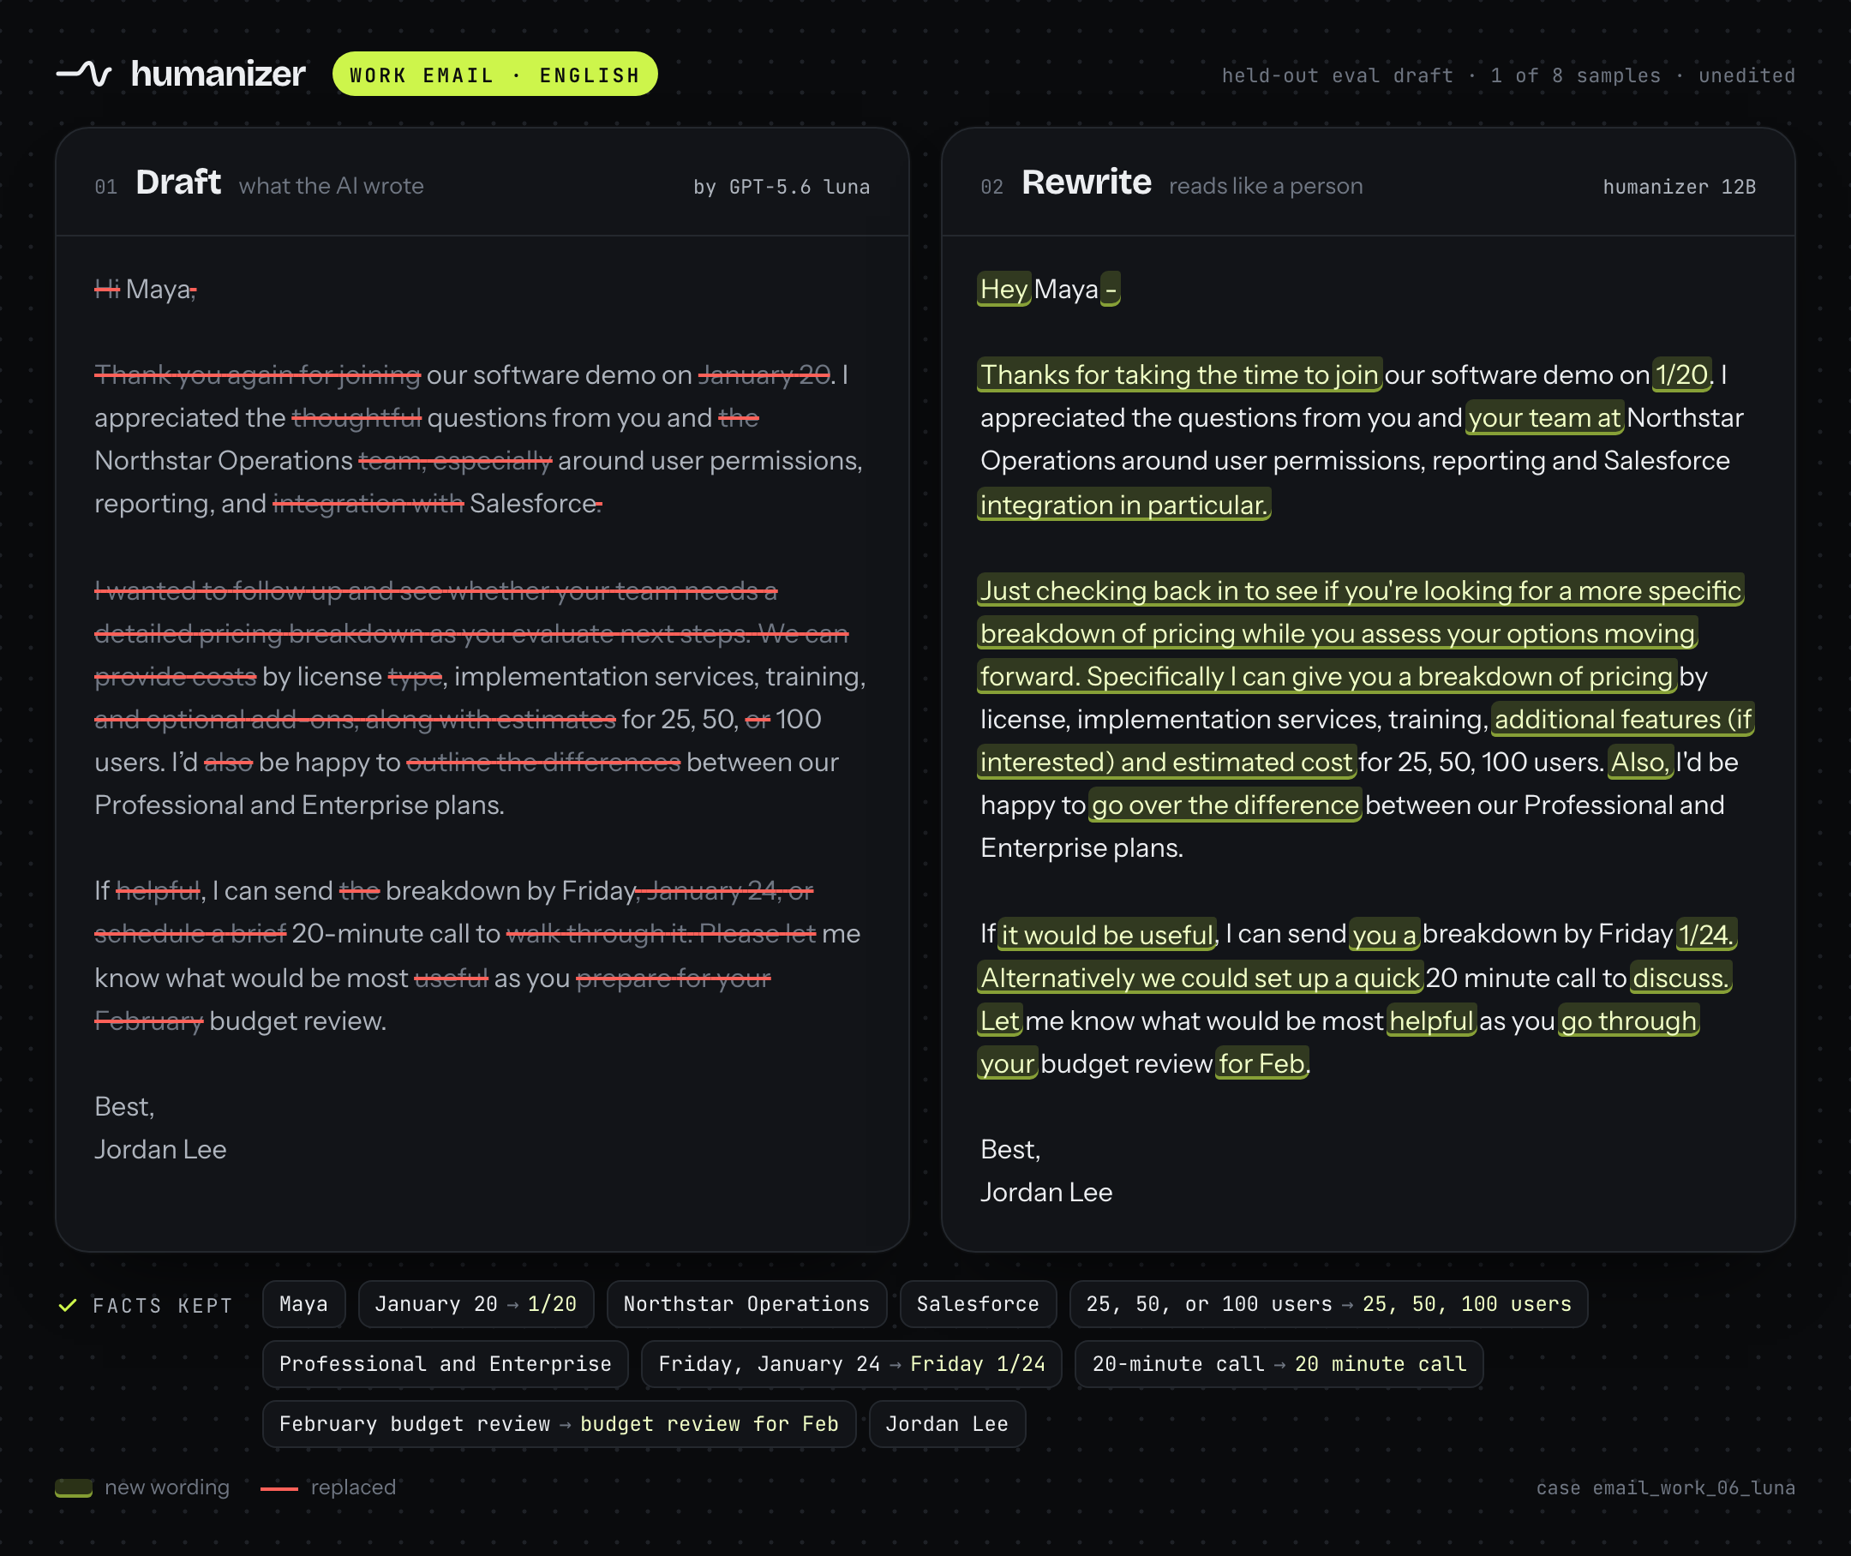Select the 25, 50, 100 users chip

pyautogui.click(x=1327, y=1304)
